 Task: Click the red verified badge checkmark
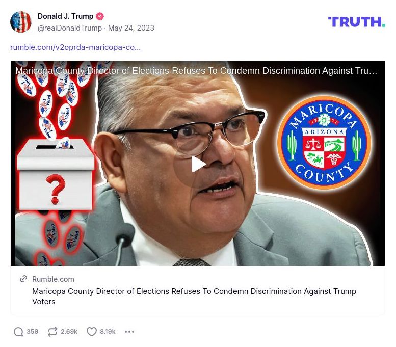(x=100, y=16)
